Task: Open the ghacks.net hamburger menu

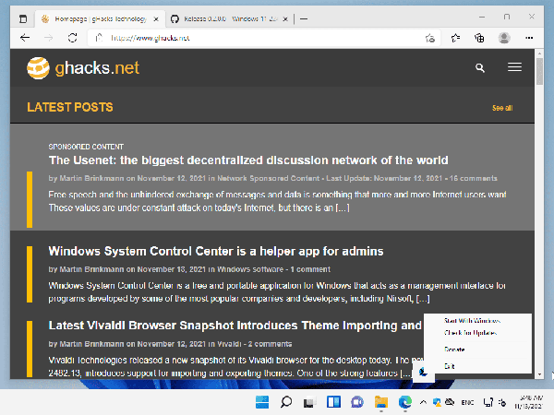Action: [x=514, y=67]
